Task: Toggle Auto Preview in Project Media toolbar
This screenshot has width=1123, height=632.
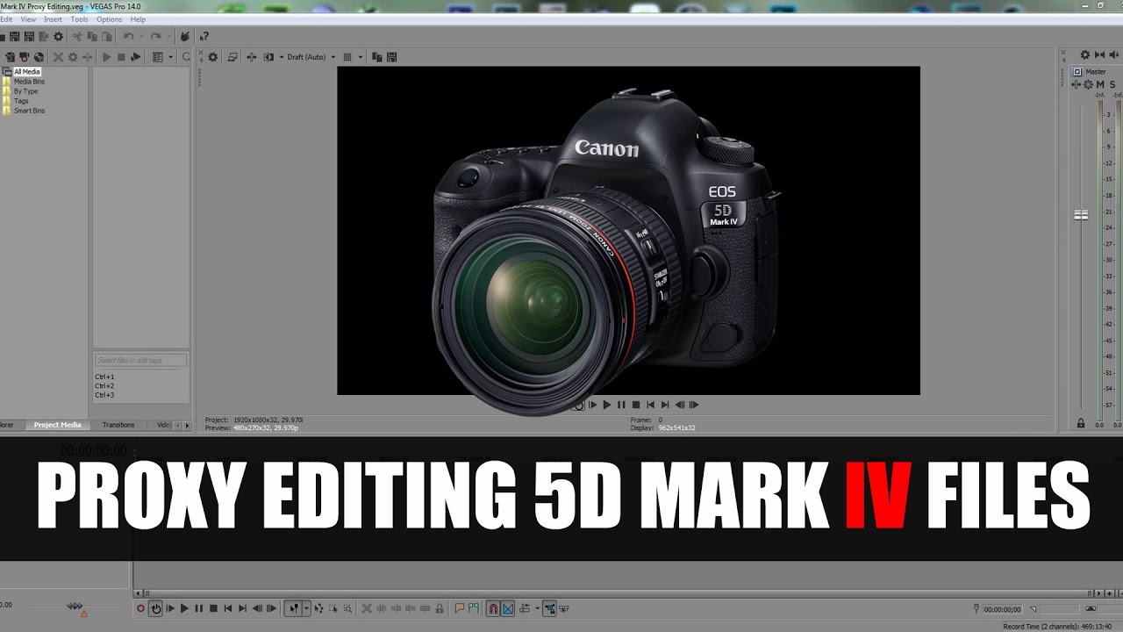Action: pyautogui.click(x=136, y=57)
